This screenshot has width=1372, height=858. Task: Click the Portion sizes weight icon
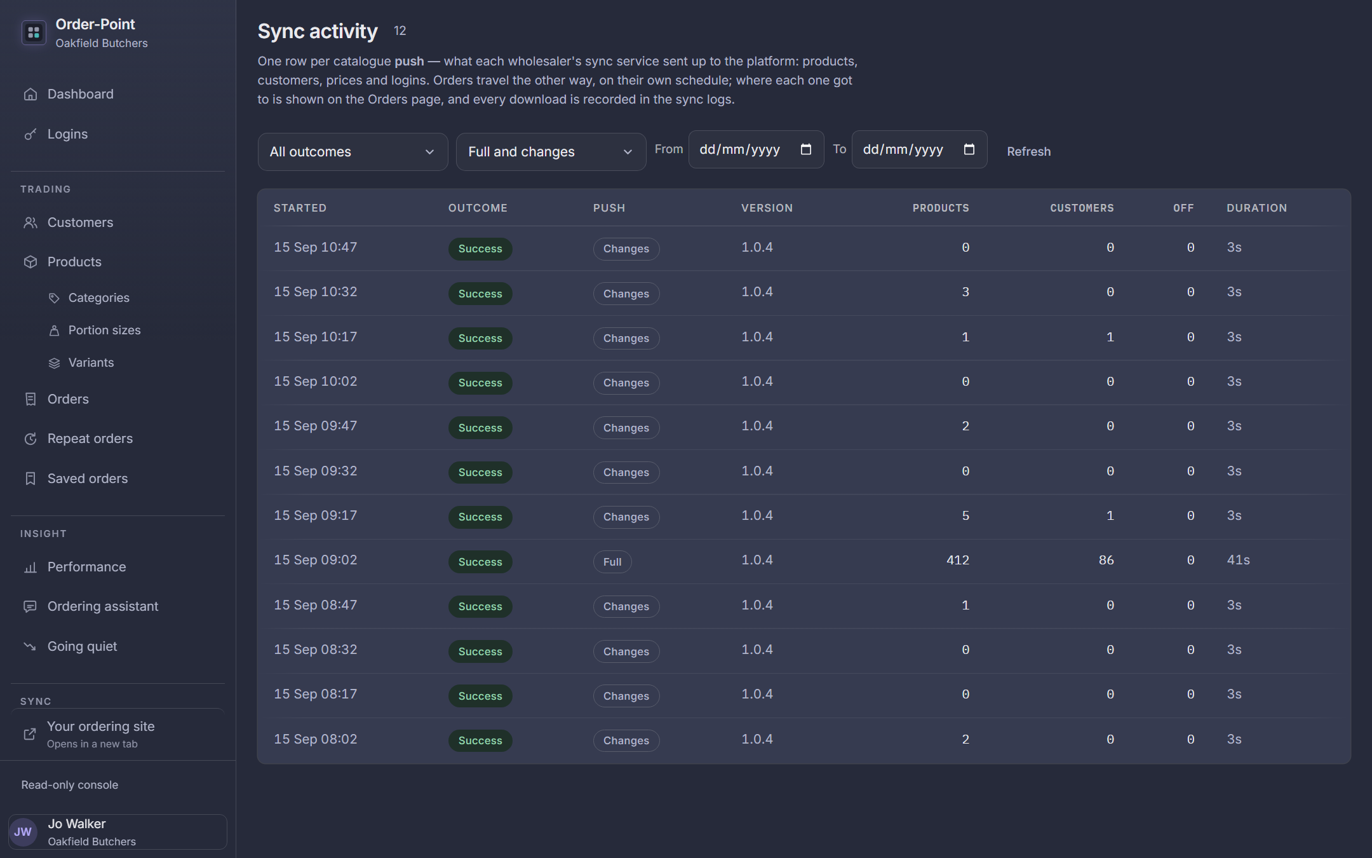click(55, 330)
